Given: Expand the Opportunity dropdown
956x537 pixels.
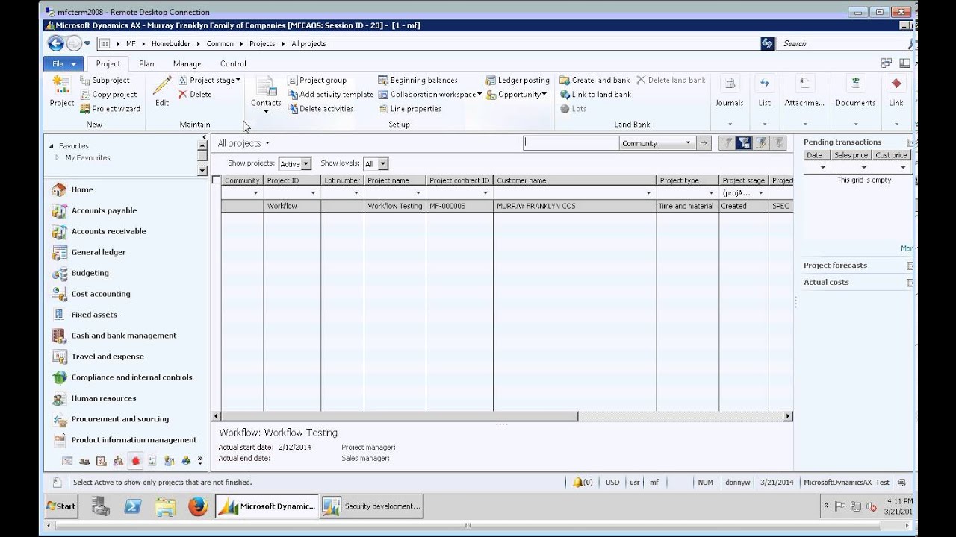Looking at the screenshot, I should point(544,95).
